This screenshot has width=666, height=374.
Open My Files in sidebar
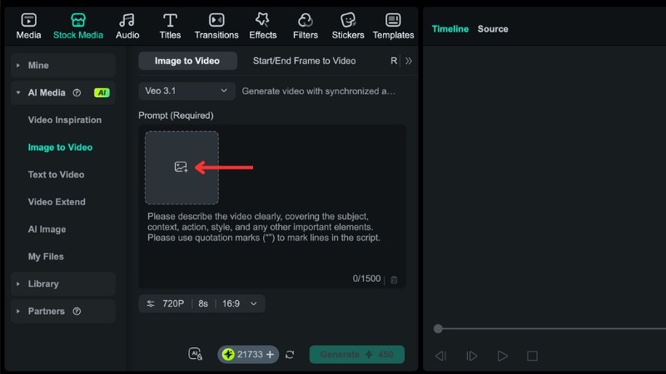tap(46, 257)
